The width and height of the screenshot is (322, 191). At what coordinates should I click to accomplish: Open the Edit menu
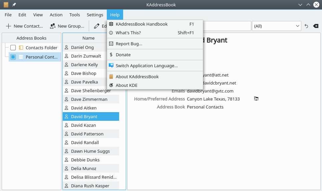click(x=22, y=15)
